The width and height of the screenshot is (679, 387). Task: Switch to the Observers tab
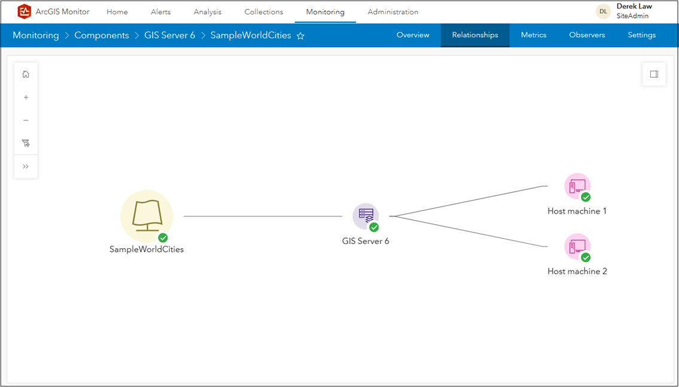(x=587, y=35)
